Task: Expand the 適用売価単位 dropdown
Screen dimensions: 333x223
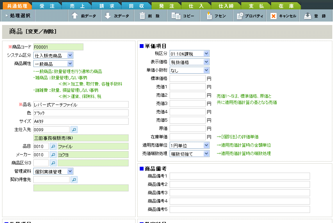Action: pyautogui.click(x=206, y=145)
